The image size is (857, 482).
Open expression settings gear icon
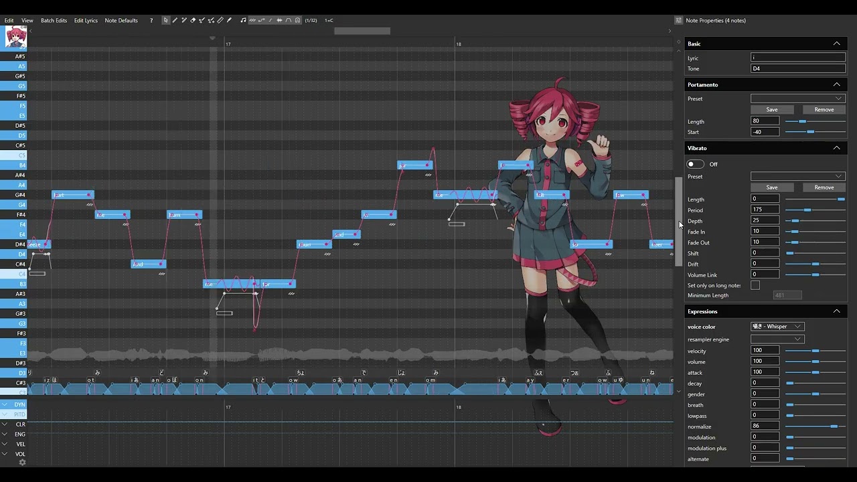click(x=22, y=462)
